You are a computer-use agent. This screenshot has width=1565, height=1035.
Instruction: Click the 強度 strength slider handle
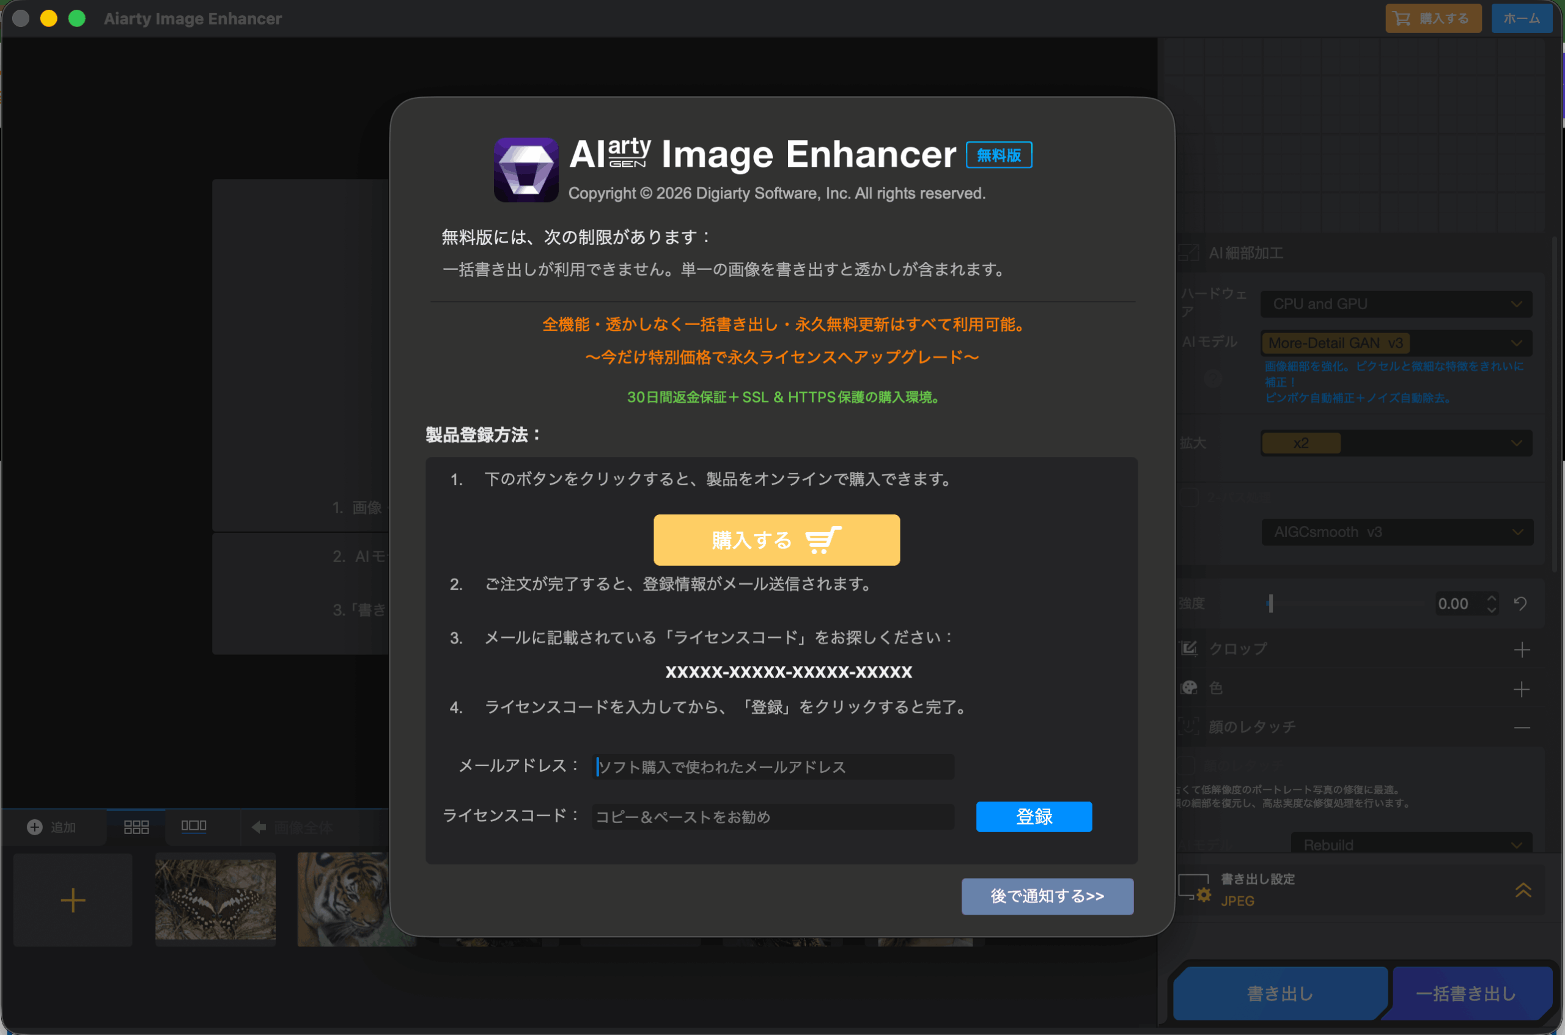click(1270, 602)
